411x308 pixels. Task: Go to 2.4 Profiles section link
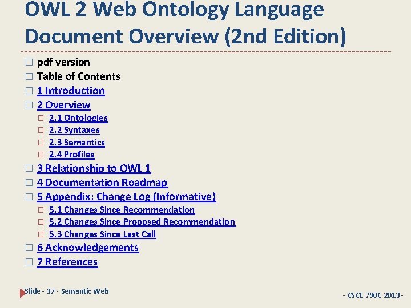[x=71, y=155]
